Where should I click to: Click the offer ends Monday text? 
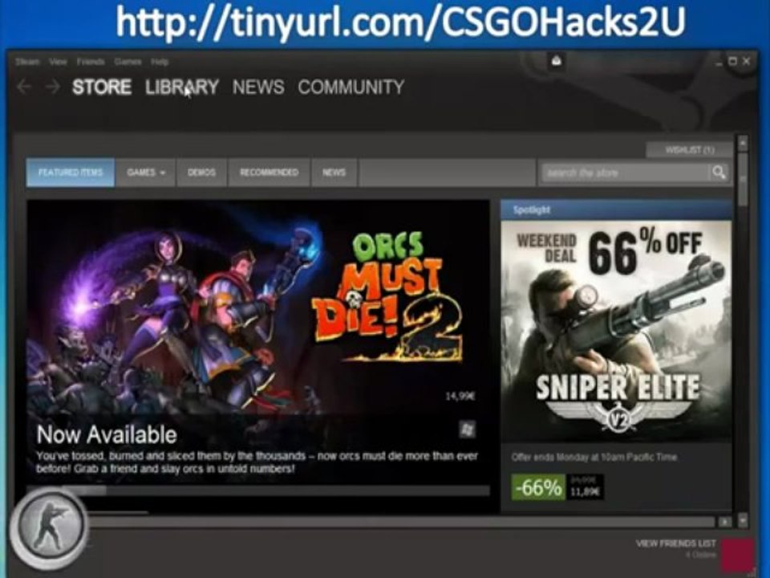click(594, 457)
